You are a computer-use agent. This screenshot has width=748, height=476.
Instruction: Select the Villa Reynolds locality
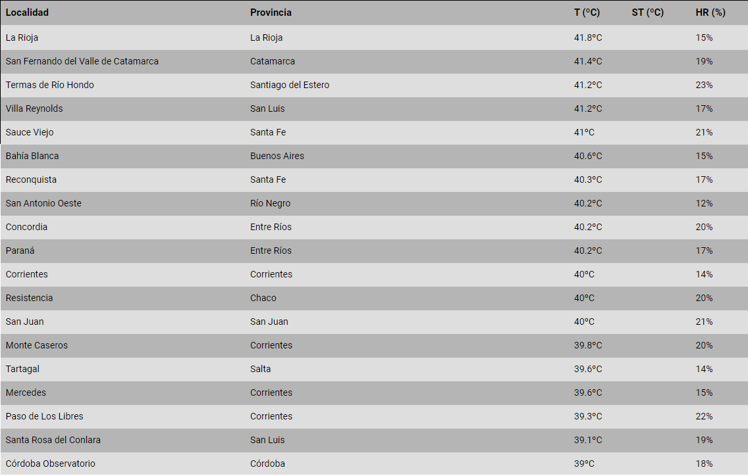(x=34, y=108)
